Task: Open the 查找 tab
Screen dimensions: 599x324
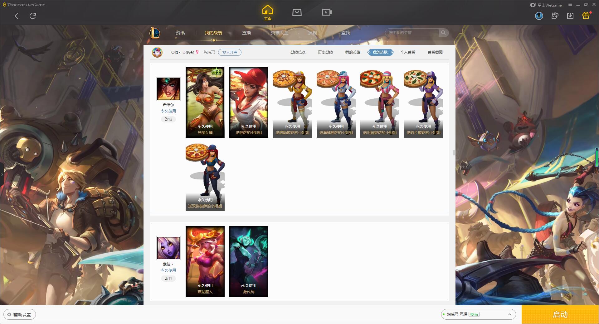Action: pos(346,33)
